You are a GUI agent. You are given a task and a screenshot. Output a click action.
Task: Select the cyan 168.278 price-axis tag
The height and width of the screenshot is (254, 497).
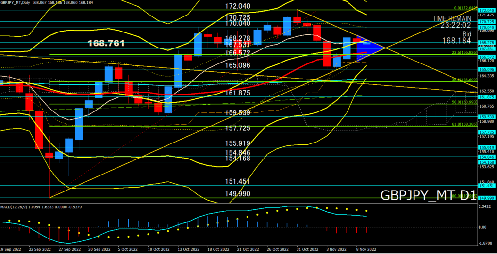point(487,43)
